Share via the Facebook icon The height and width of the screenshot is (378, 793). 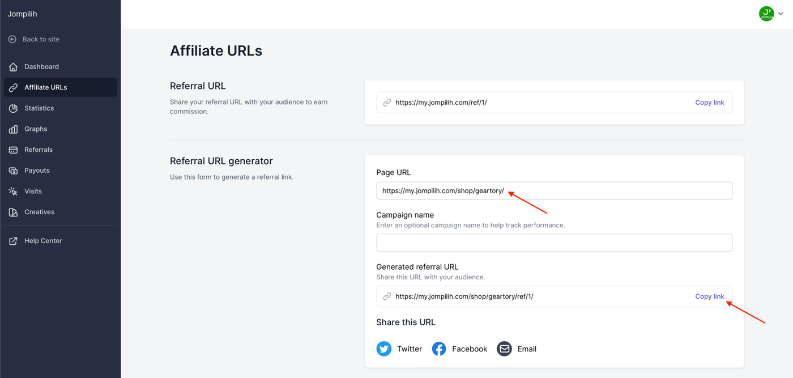(x=439, y=349)
